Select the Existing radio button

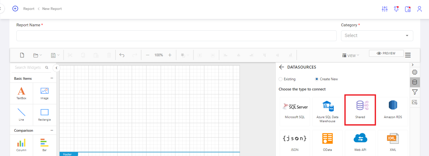[281, 79]
